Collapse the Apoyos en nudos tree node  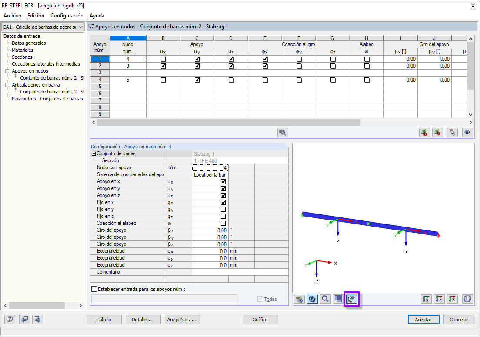(x=7, y=71)
